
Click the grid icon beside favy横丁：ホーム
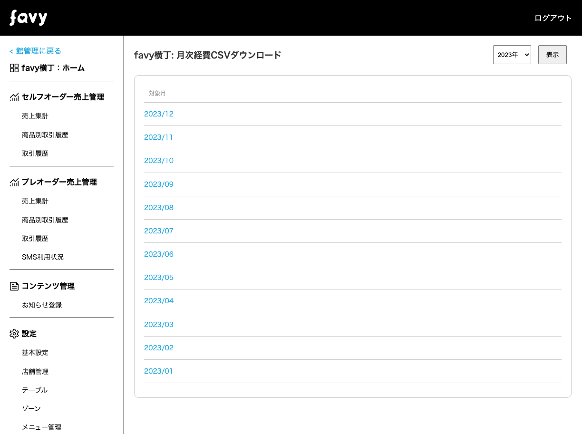[14, 68]
